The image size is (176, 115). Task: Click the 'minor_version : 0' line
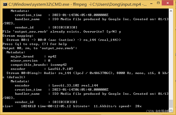30,61
